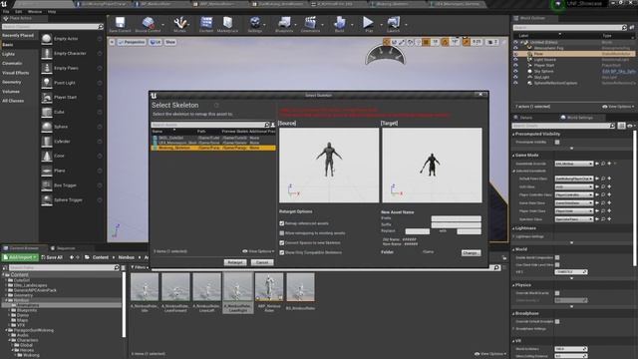Toggle visibility of Sky Sphere in outliner

click(515, 71)
